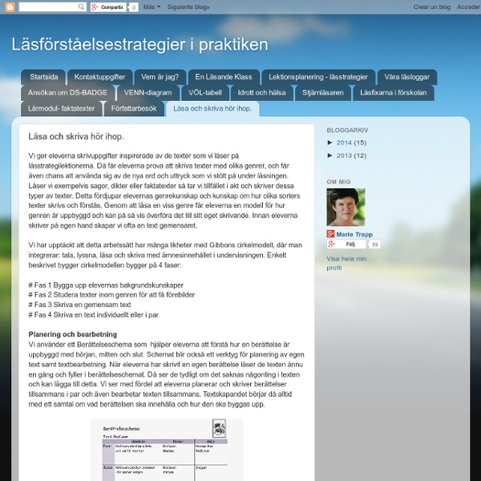481x481 pixels.
Task: Click the Planering och bearbetning subheading
Action: pos(73,334)
